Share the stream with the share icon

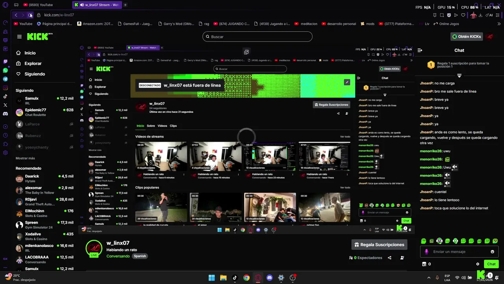(389, 258)
